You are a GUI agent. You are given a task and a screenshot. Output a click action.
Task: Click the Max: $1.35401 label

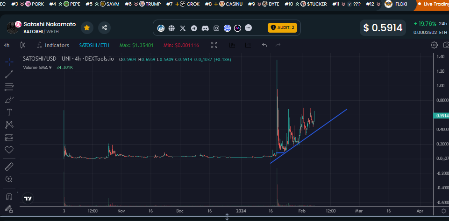(x=136, y=45)
